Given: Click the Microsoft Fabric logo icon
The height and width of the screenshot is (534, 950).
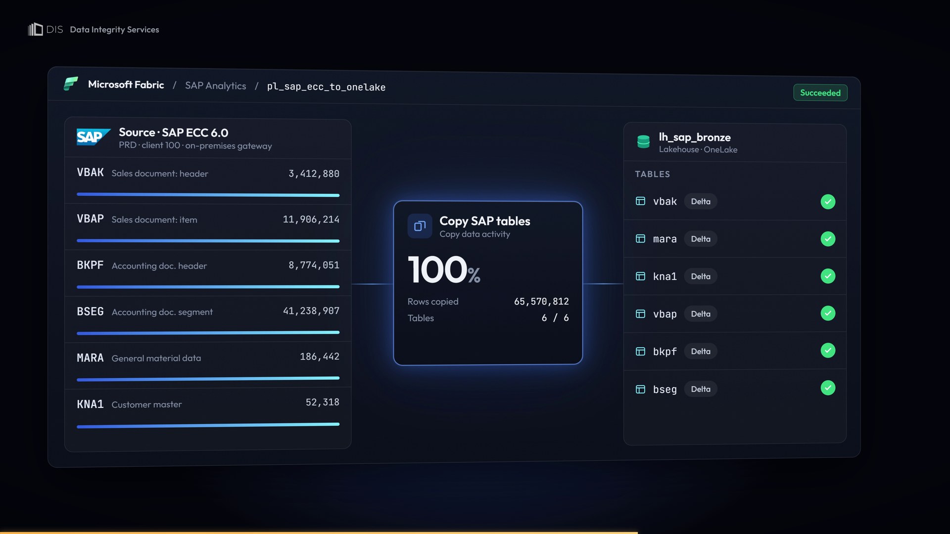Looking at the screenshot, I should (71, 84).
